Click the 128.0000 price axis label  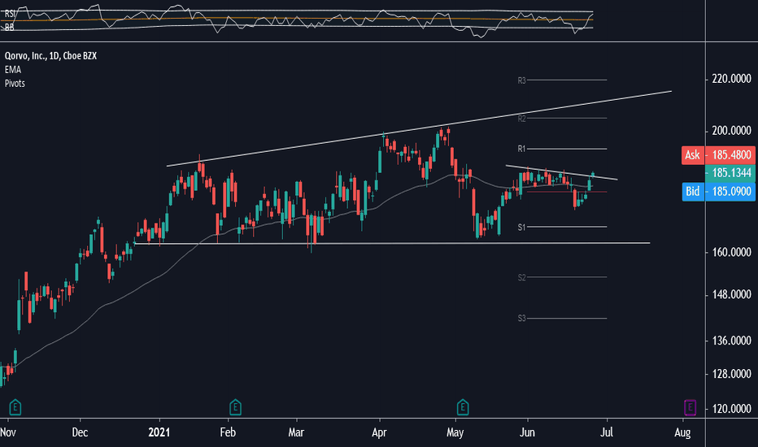[731, 374]
